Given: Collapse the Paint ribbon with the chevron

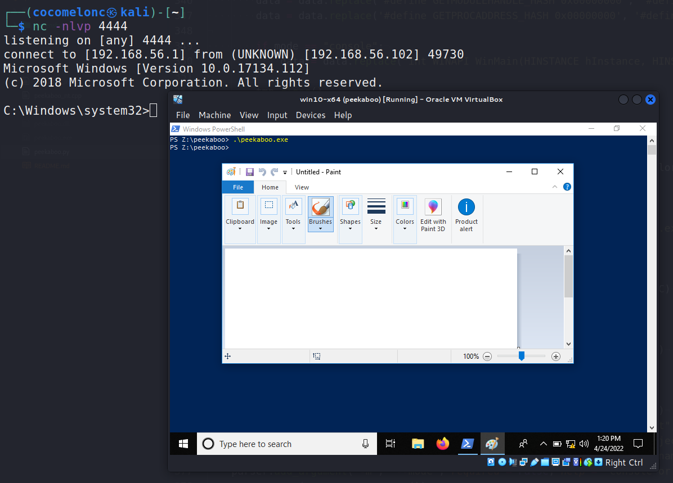Looking at the screenshot, I should pos(554,187).
